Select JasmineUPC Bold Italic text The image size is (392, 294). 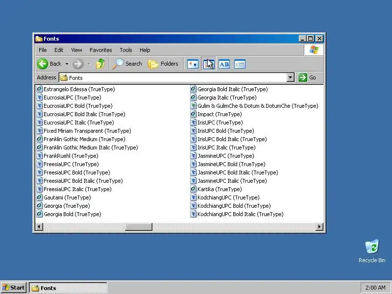[238, 172]
